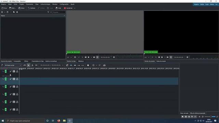Switch to Histórico de desfazer tab
Image resolution: width=219 pixels, height=123 pixels.
51,61
